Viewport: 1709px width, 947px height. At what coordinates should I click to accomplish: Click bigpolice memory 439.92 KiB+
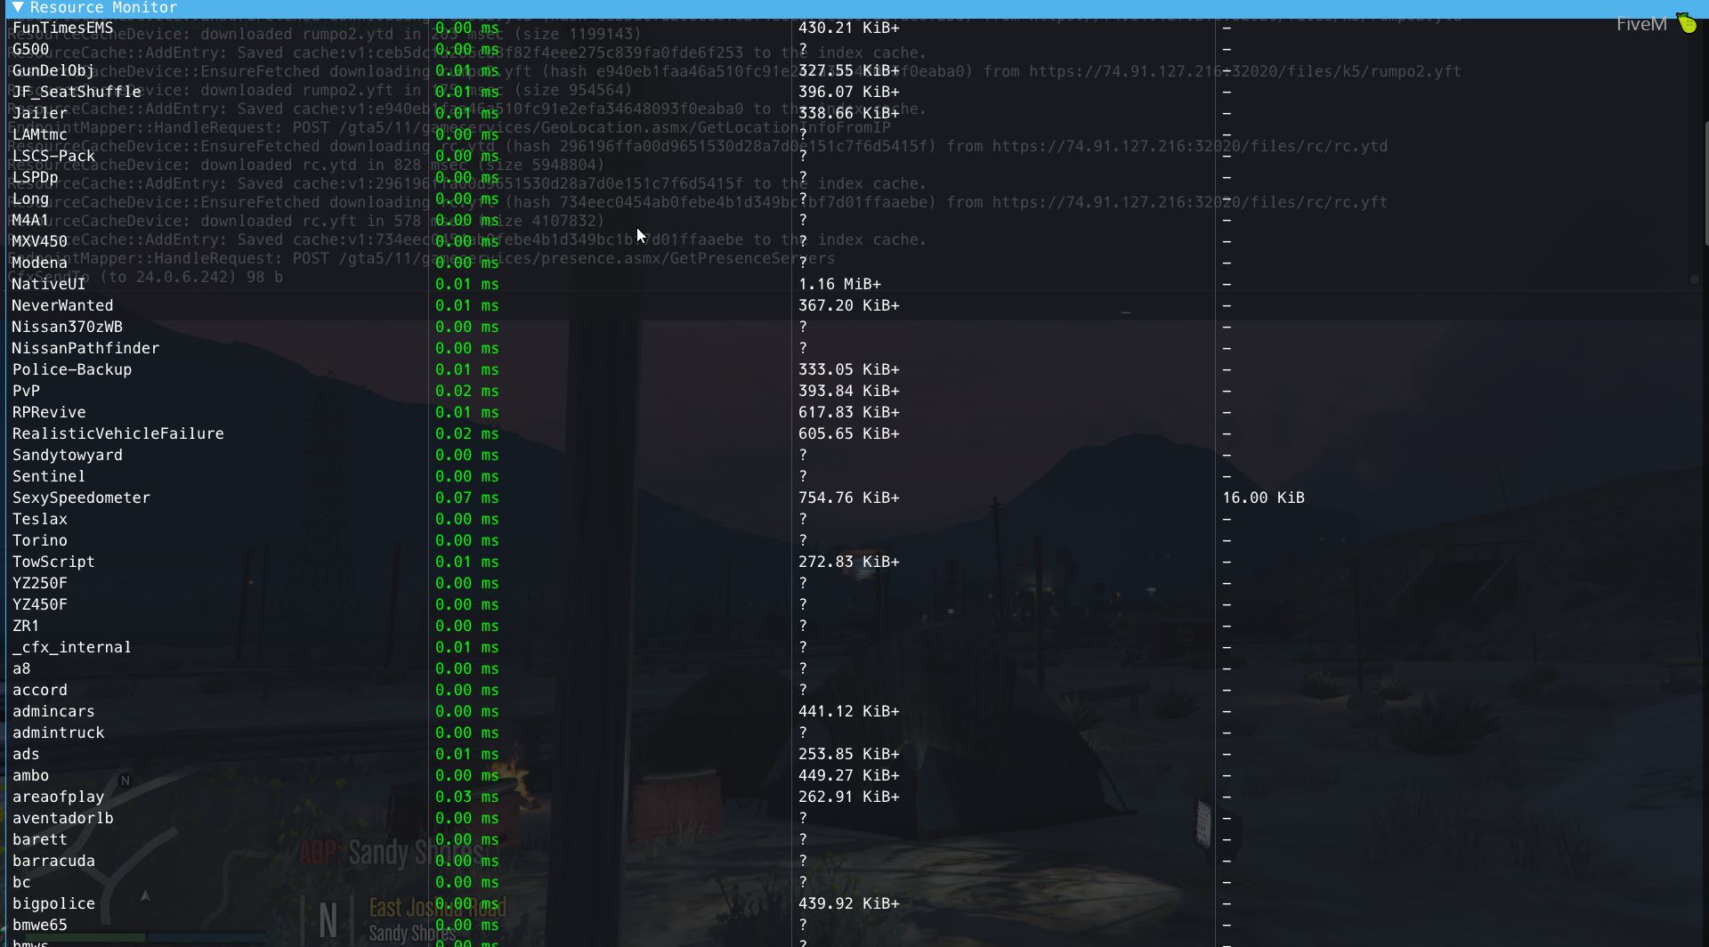click(x=849, y=903)
